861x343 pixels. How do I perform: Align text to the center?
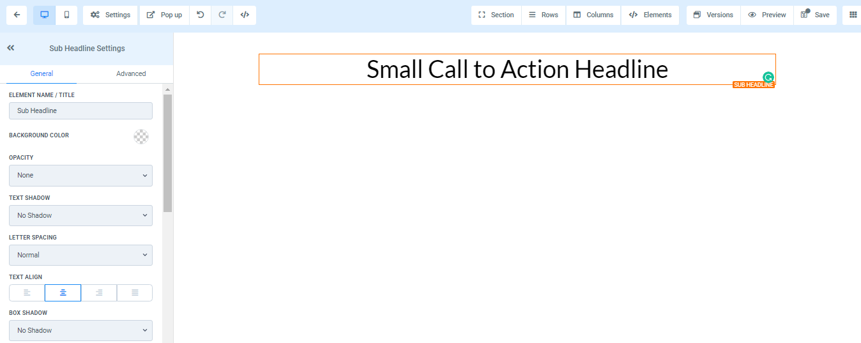coord(63,293)
